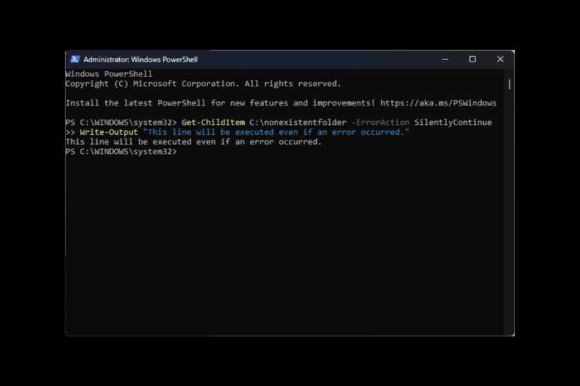Click the SilentlyContinue parameter value
The width and height of the screenshot is (580, 386).
[453, 122]
